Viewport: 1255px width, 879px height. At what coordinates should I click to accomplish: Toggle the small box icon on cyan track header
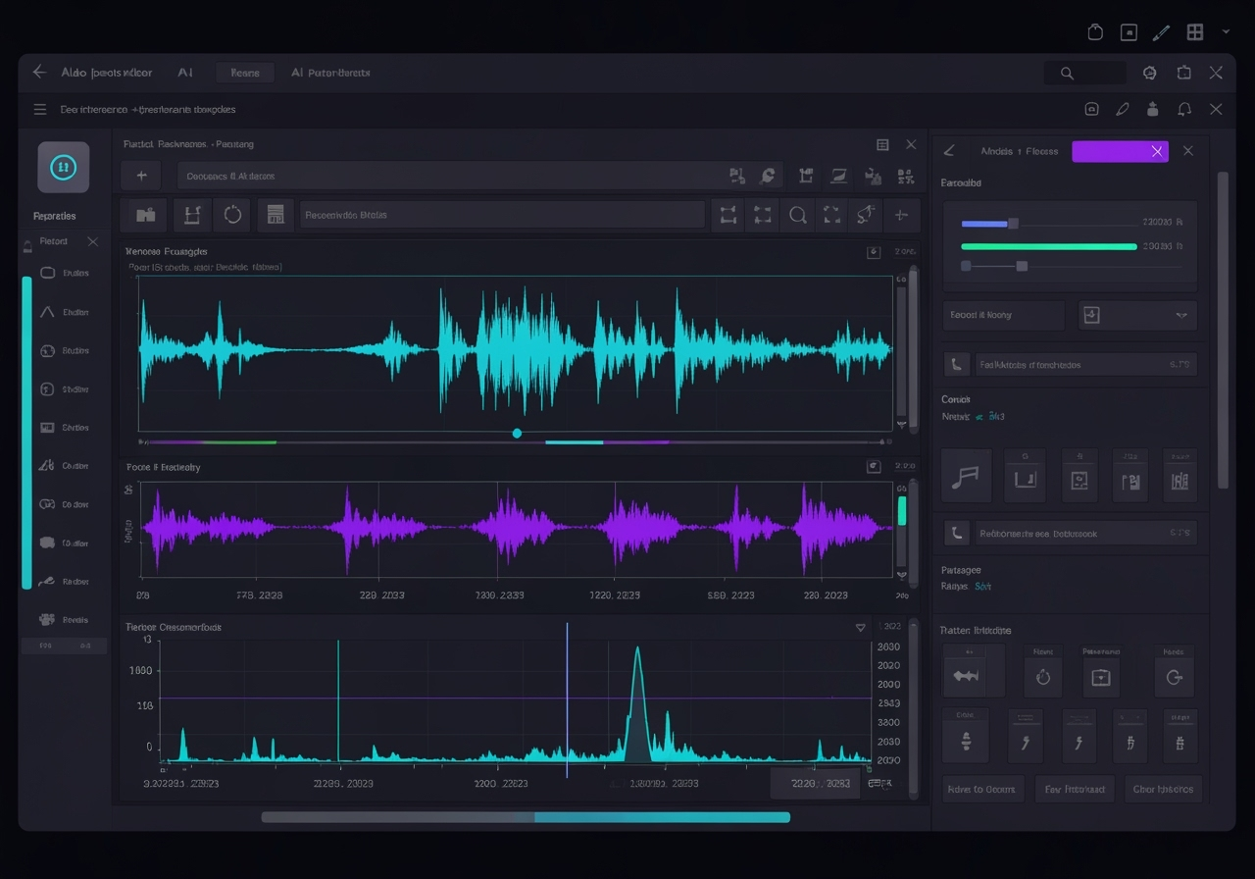(x=874, y=252)
